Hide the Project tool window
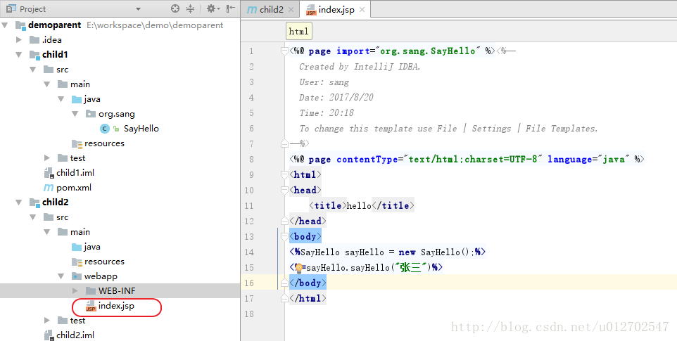This screenshot has height=341, width=677. (x=230, y=9)
